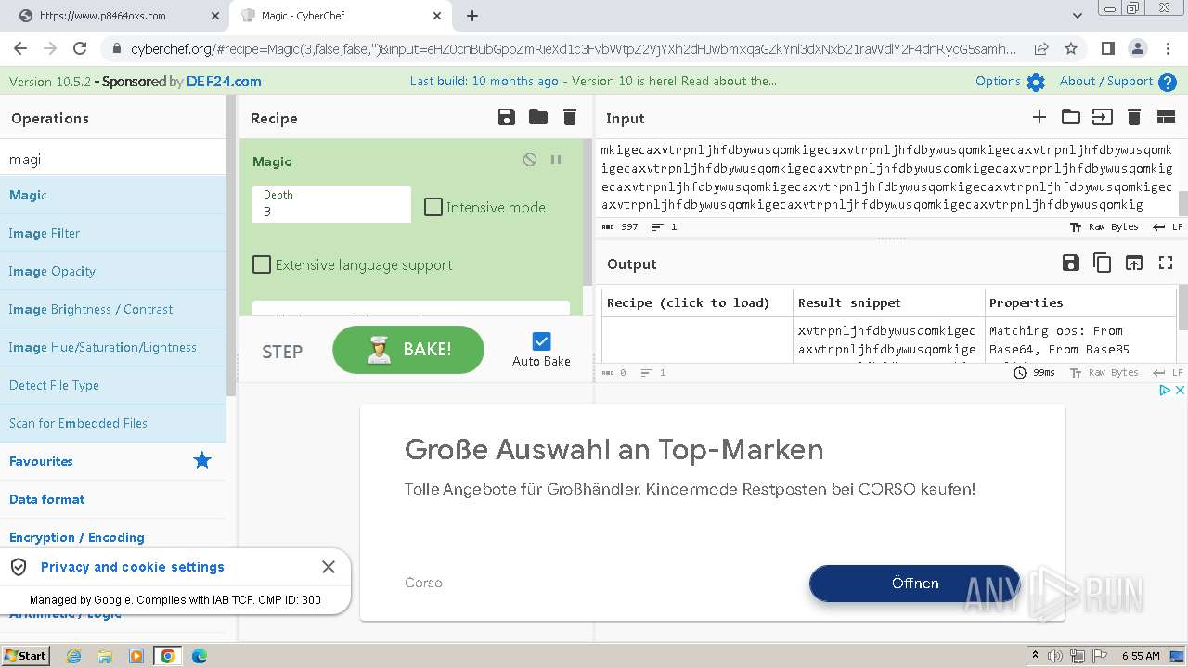Image resolution: width=1188 pixels, height=668 pixels.
Task: Open About / Support help icon
Action: click(x=1168, y=82)
